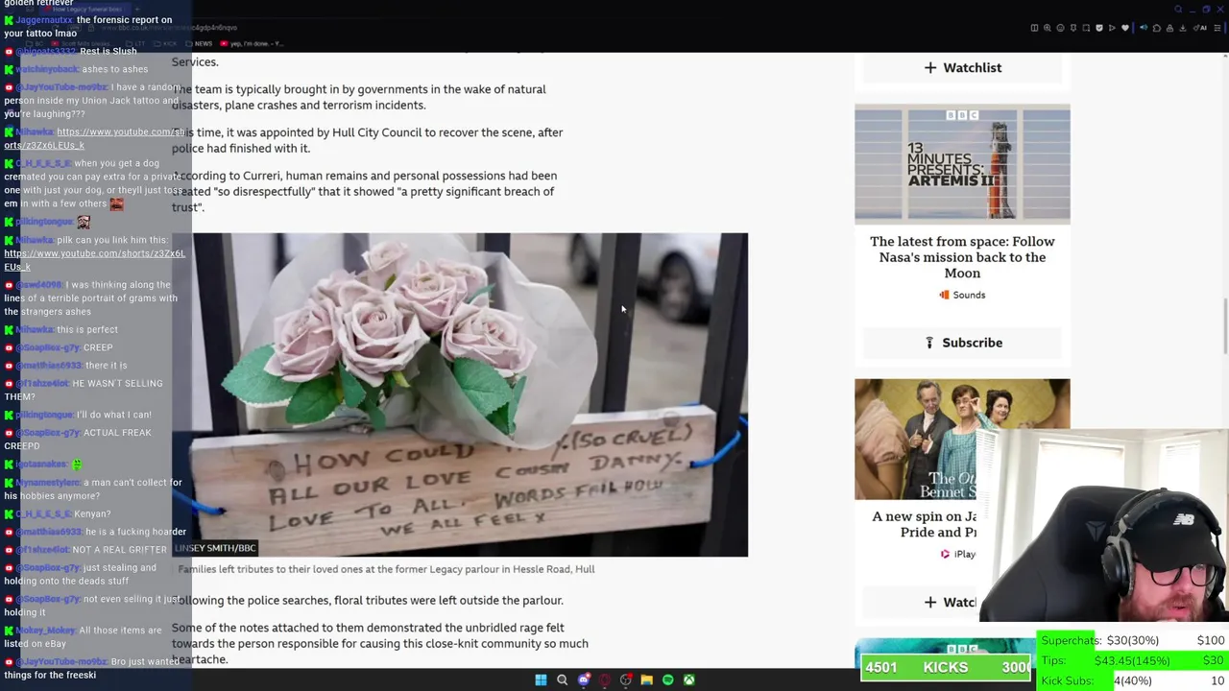Open first youtube.com/shorts link in chat

[93, 138]
